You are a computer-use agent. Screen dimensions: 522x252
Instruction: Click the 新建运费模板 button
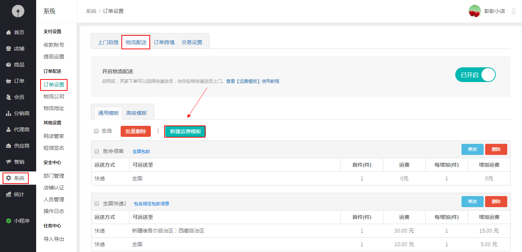(x=185, y=131)
